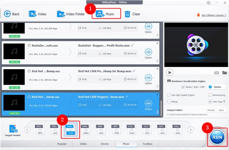Open codec Option for Red Hot Snow track
The height and width of the screenshot is (150, 229).
pyautogui.click(x=149, y=105)
